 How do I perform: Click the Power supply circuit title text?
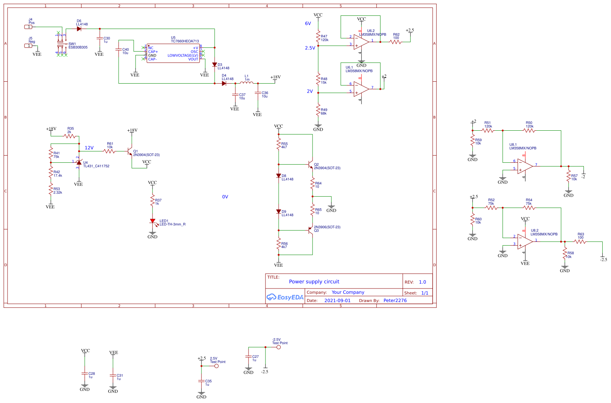pyautogui.click(x=314, y=281)
